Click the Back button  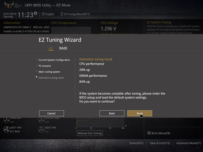112,113
